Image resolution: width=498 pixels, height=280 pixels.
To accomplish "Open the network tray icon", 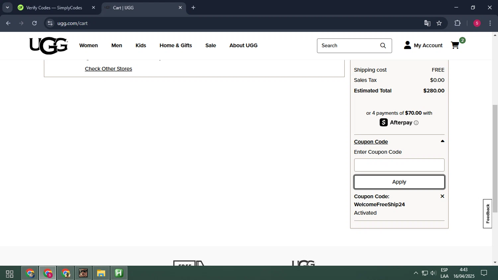I will pyautogui.click(x=425, y=273).
